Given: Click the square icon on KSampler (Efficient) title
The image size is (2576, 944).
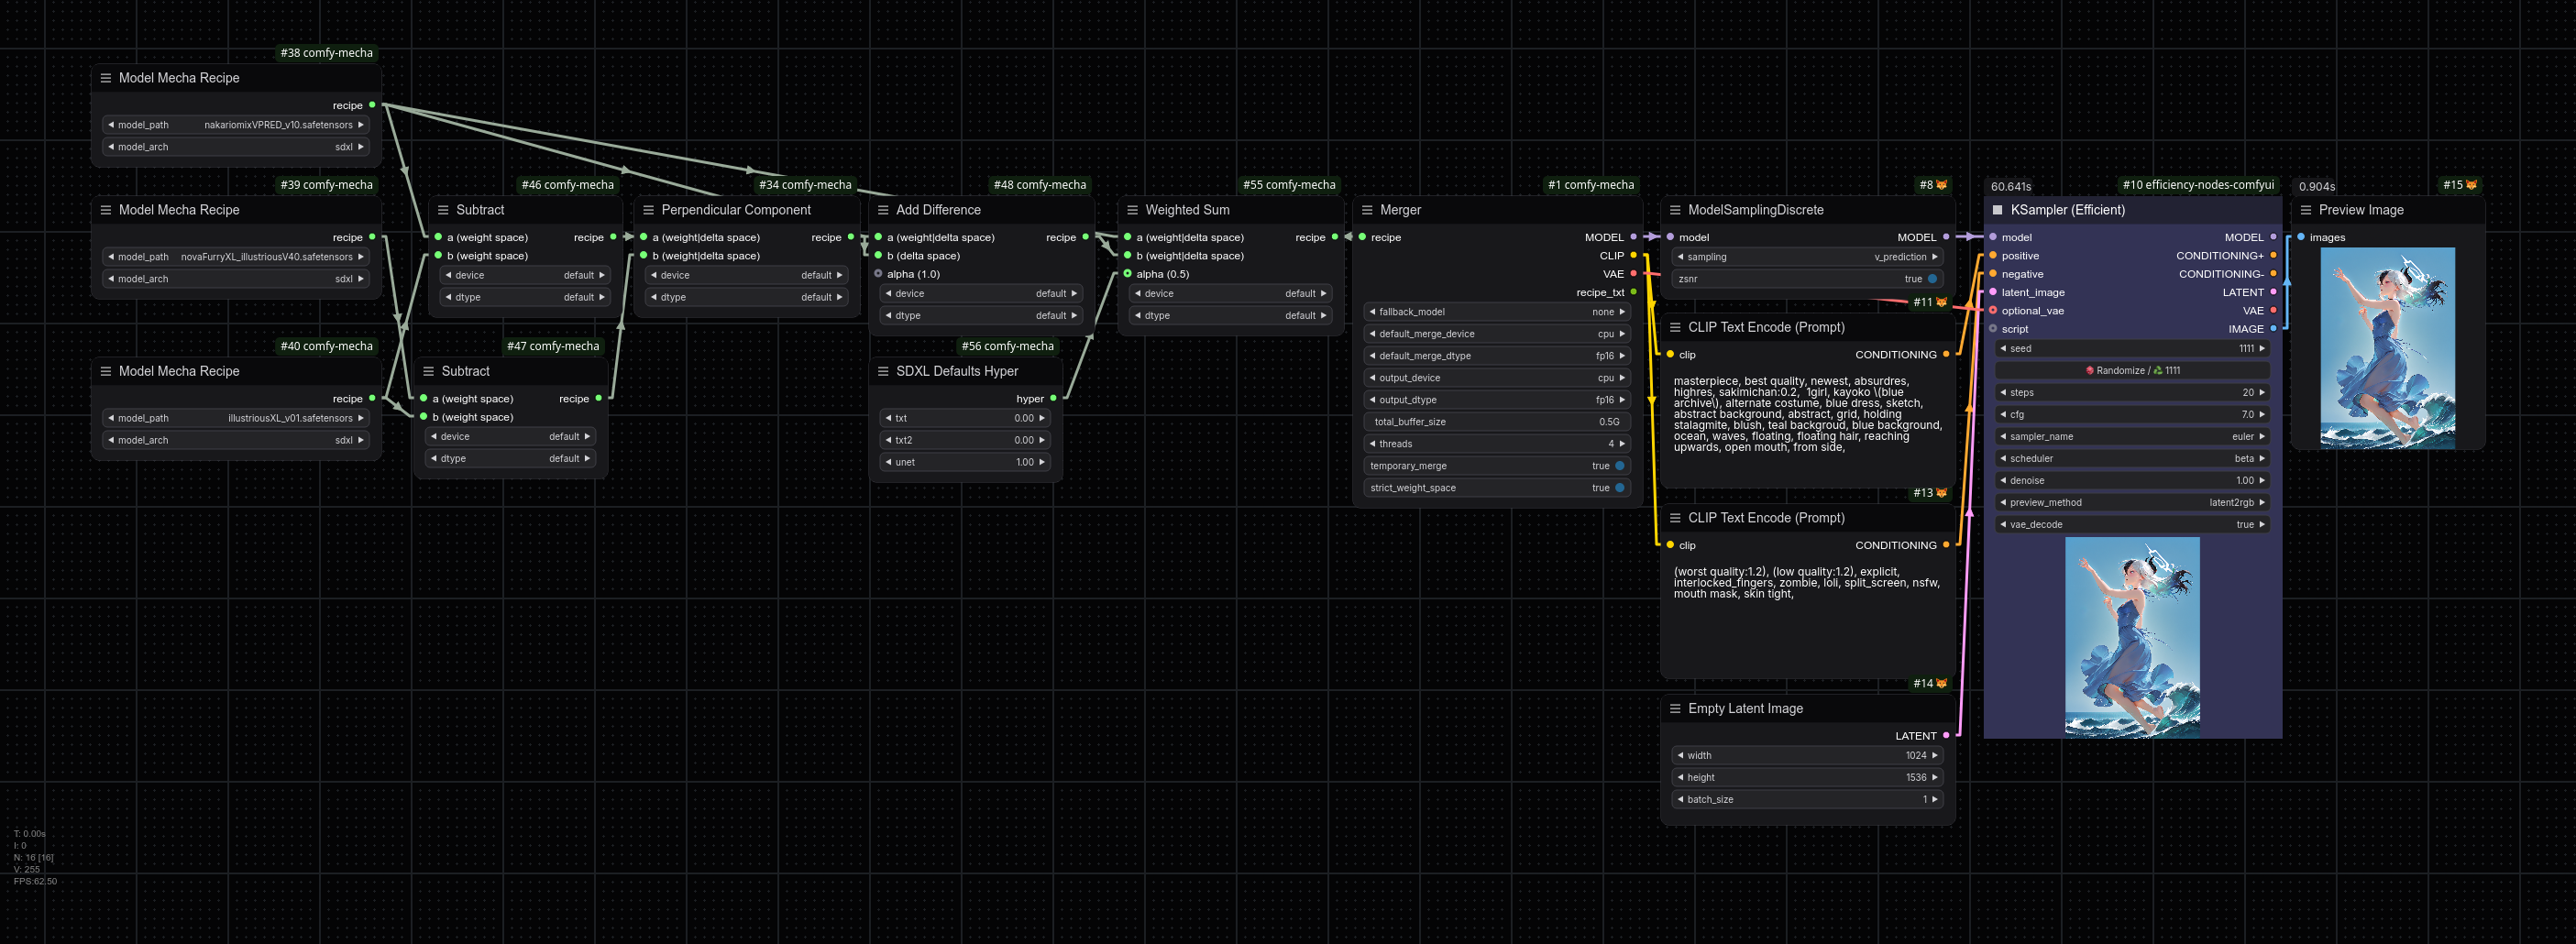Looking at the screenshot, I should click(1997, 210).
